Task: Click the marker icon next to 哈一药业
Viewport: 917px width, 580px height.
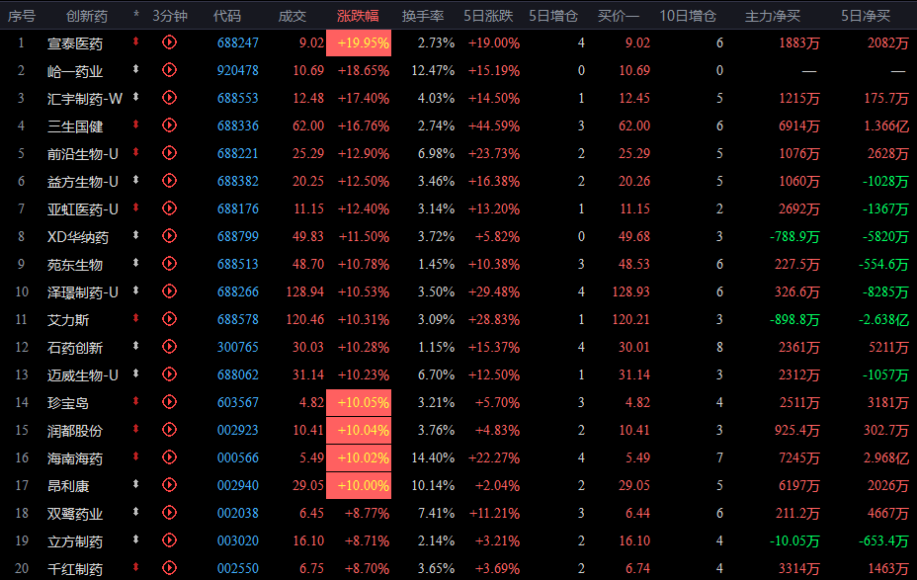Action: point(135,69)
